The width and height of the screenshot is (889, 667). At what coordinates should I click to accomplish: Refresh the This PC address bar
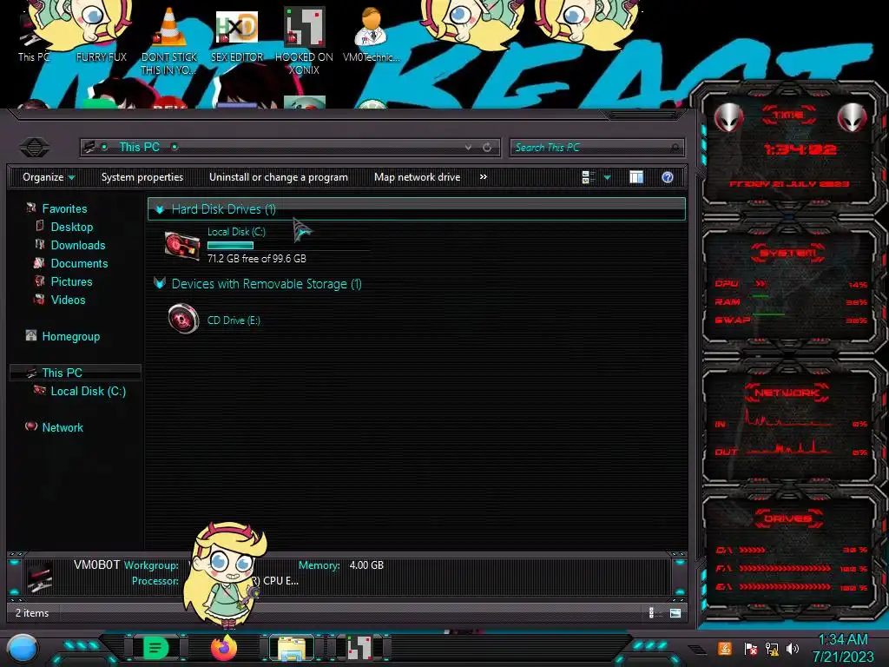tap(487, 148)
